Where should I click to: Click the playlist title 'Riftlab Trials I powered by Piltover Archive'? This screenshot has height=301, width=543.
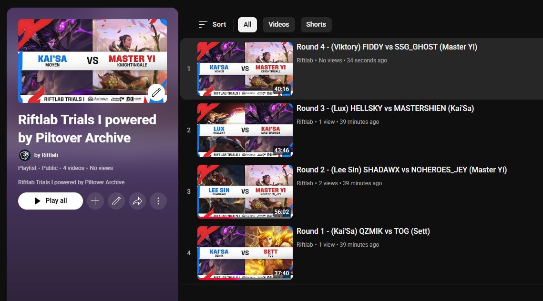[x=87, y=129]
